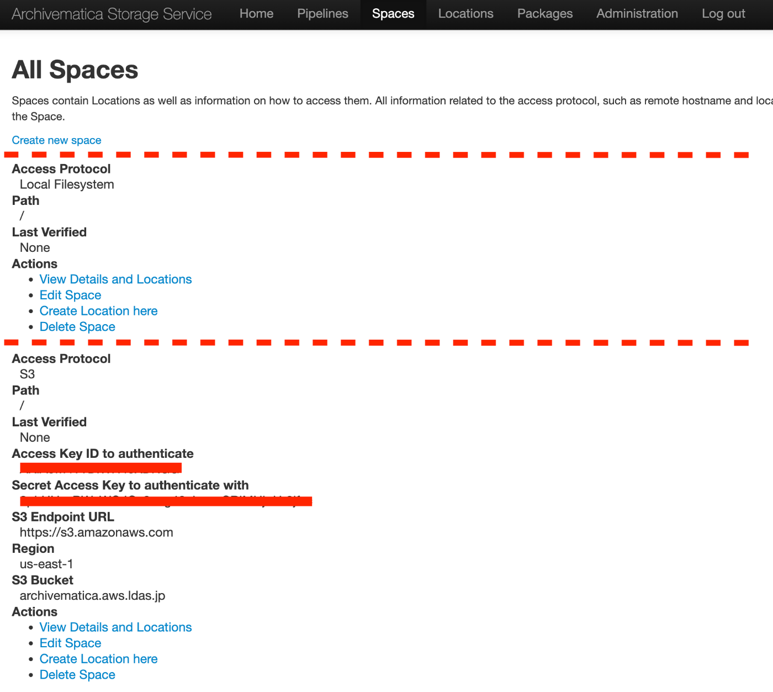Image resolution: width=773 pixels, height=692 pixels.
Task: Create a location in Local Filesystem space
Action: [x=98, y=311]
